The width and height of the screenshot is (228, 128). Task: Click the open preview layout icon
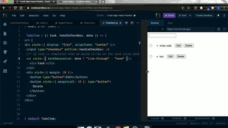tap(132, 23)
